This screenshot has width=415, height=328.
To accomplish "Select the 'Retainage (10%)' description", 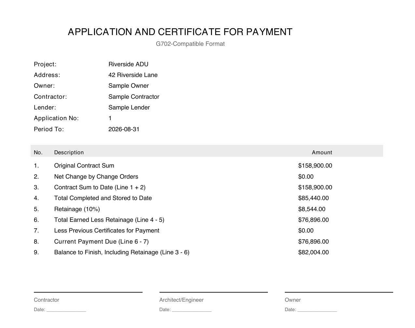I will click(77, 209).
